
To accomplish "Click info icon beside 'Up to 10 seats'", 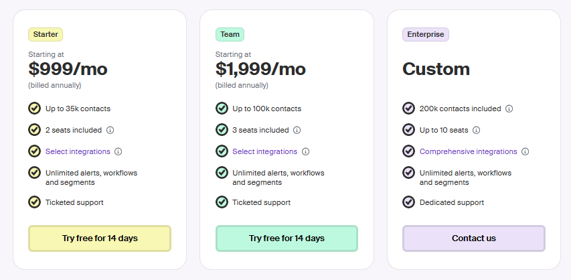I will tap(477, 130).
